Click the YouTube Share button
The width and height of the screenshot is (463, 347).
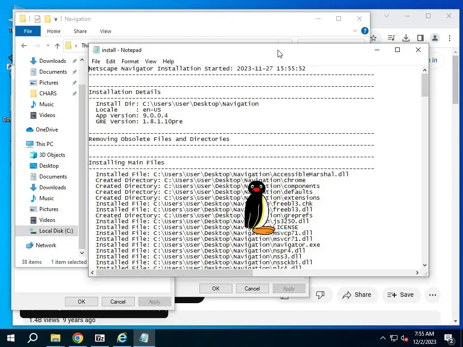click(357, 295)
